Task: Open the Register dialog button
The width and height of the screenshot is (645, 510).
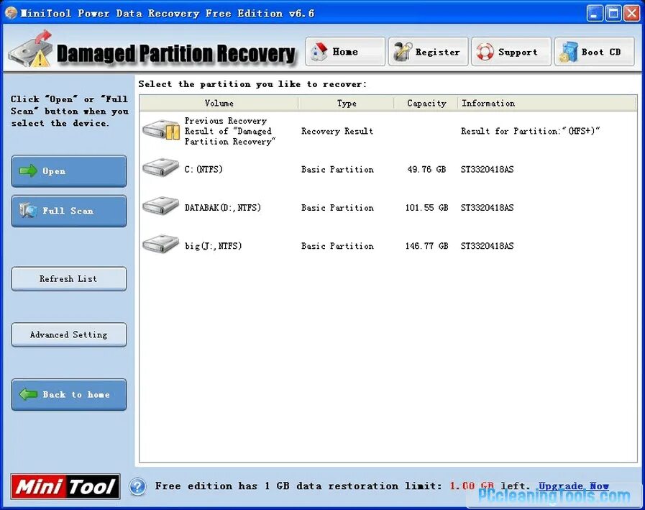Action: (428, 52)
